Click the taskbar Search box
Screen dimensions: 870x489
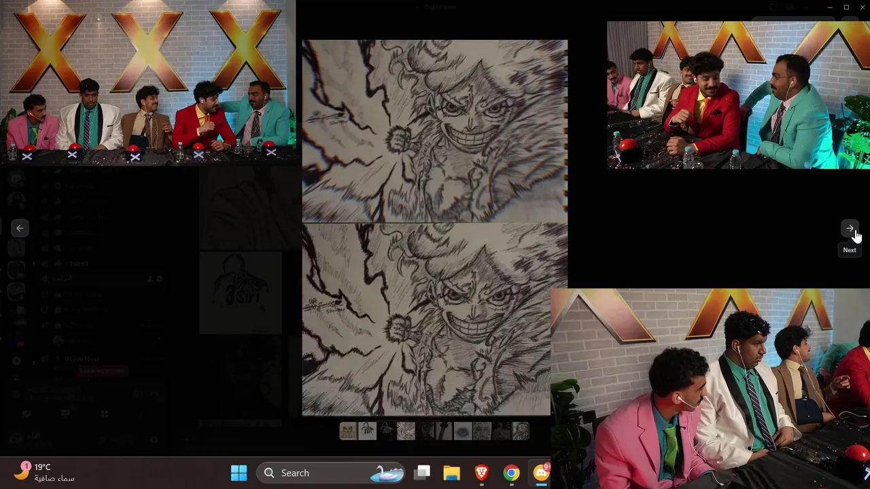(331, 473)
